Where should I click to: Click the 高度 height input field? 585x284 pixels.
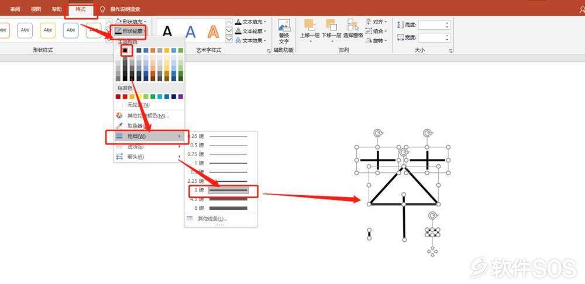431,25
